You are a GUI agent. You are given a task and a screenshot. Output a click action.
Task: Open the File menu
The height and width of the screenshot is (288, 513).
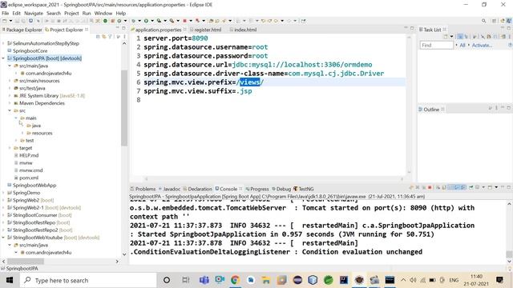tap(6, 13)
